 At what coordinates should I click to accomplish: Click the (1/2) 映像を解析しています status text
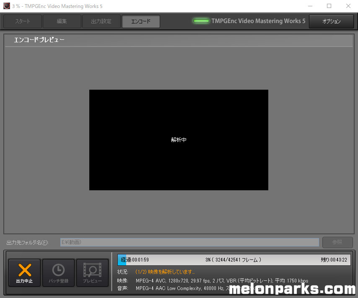165,272
